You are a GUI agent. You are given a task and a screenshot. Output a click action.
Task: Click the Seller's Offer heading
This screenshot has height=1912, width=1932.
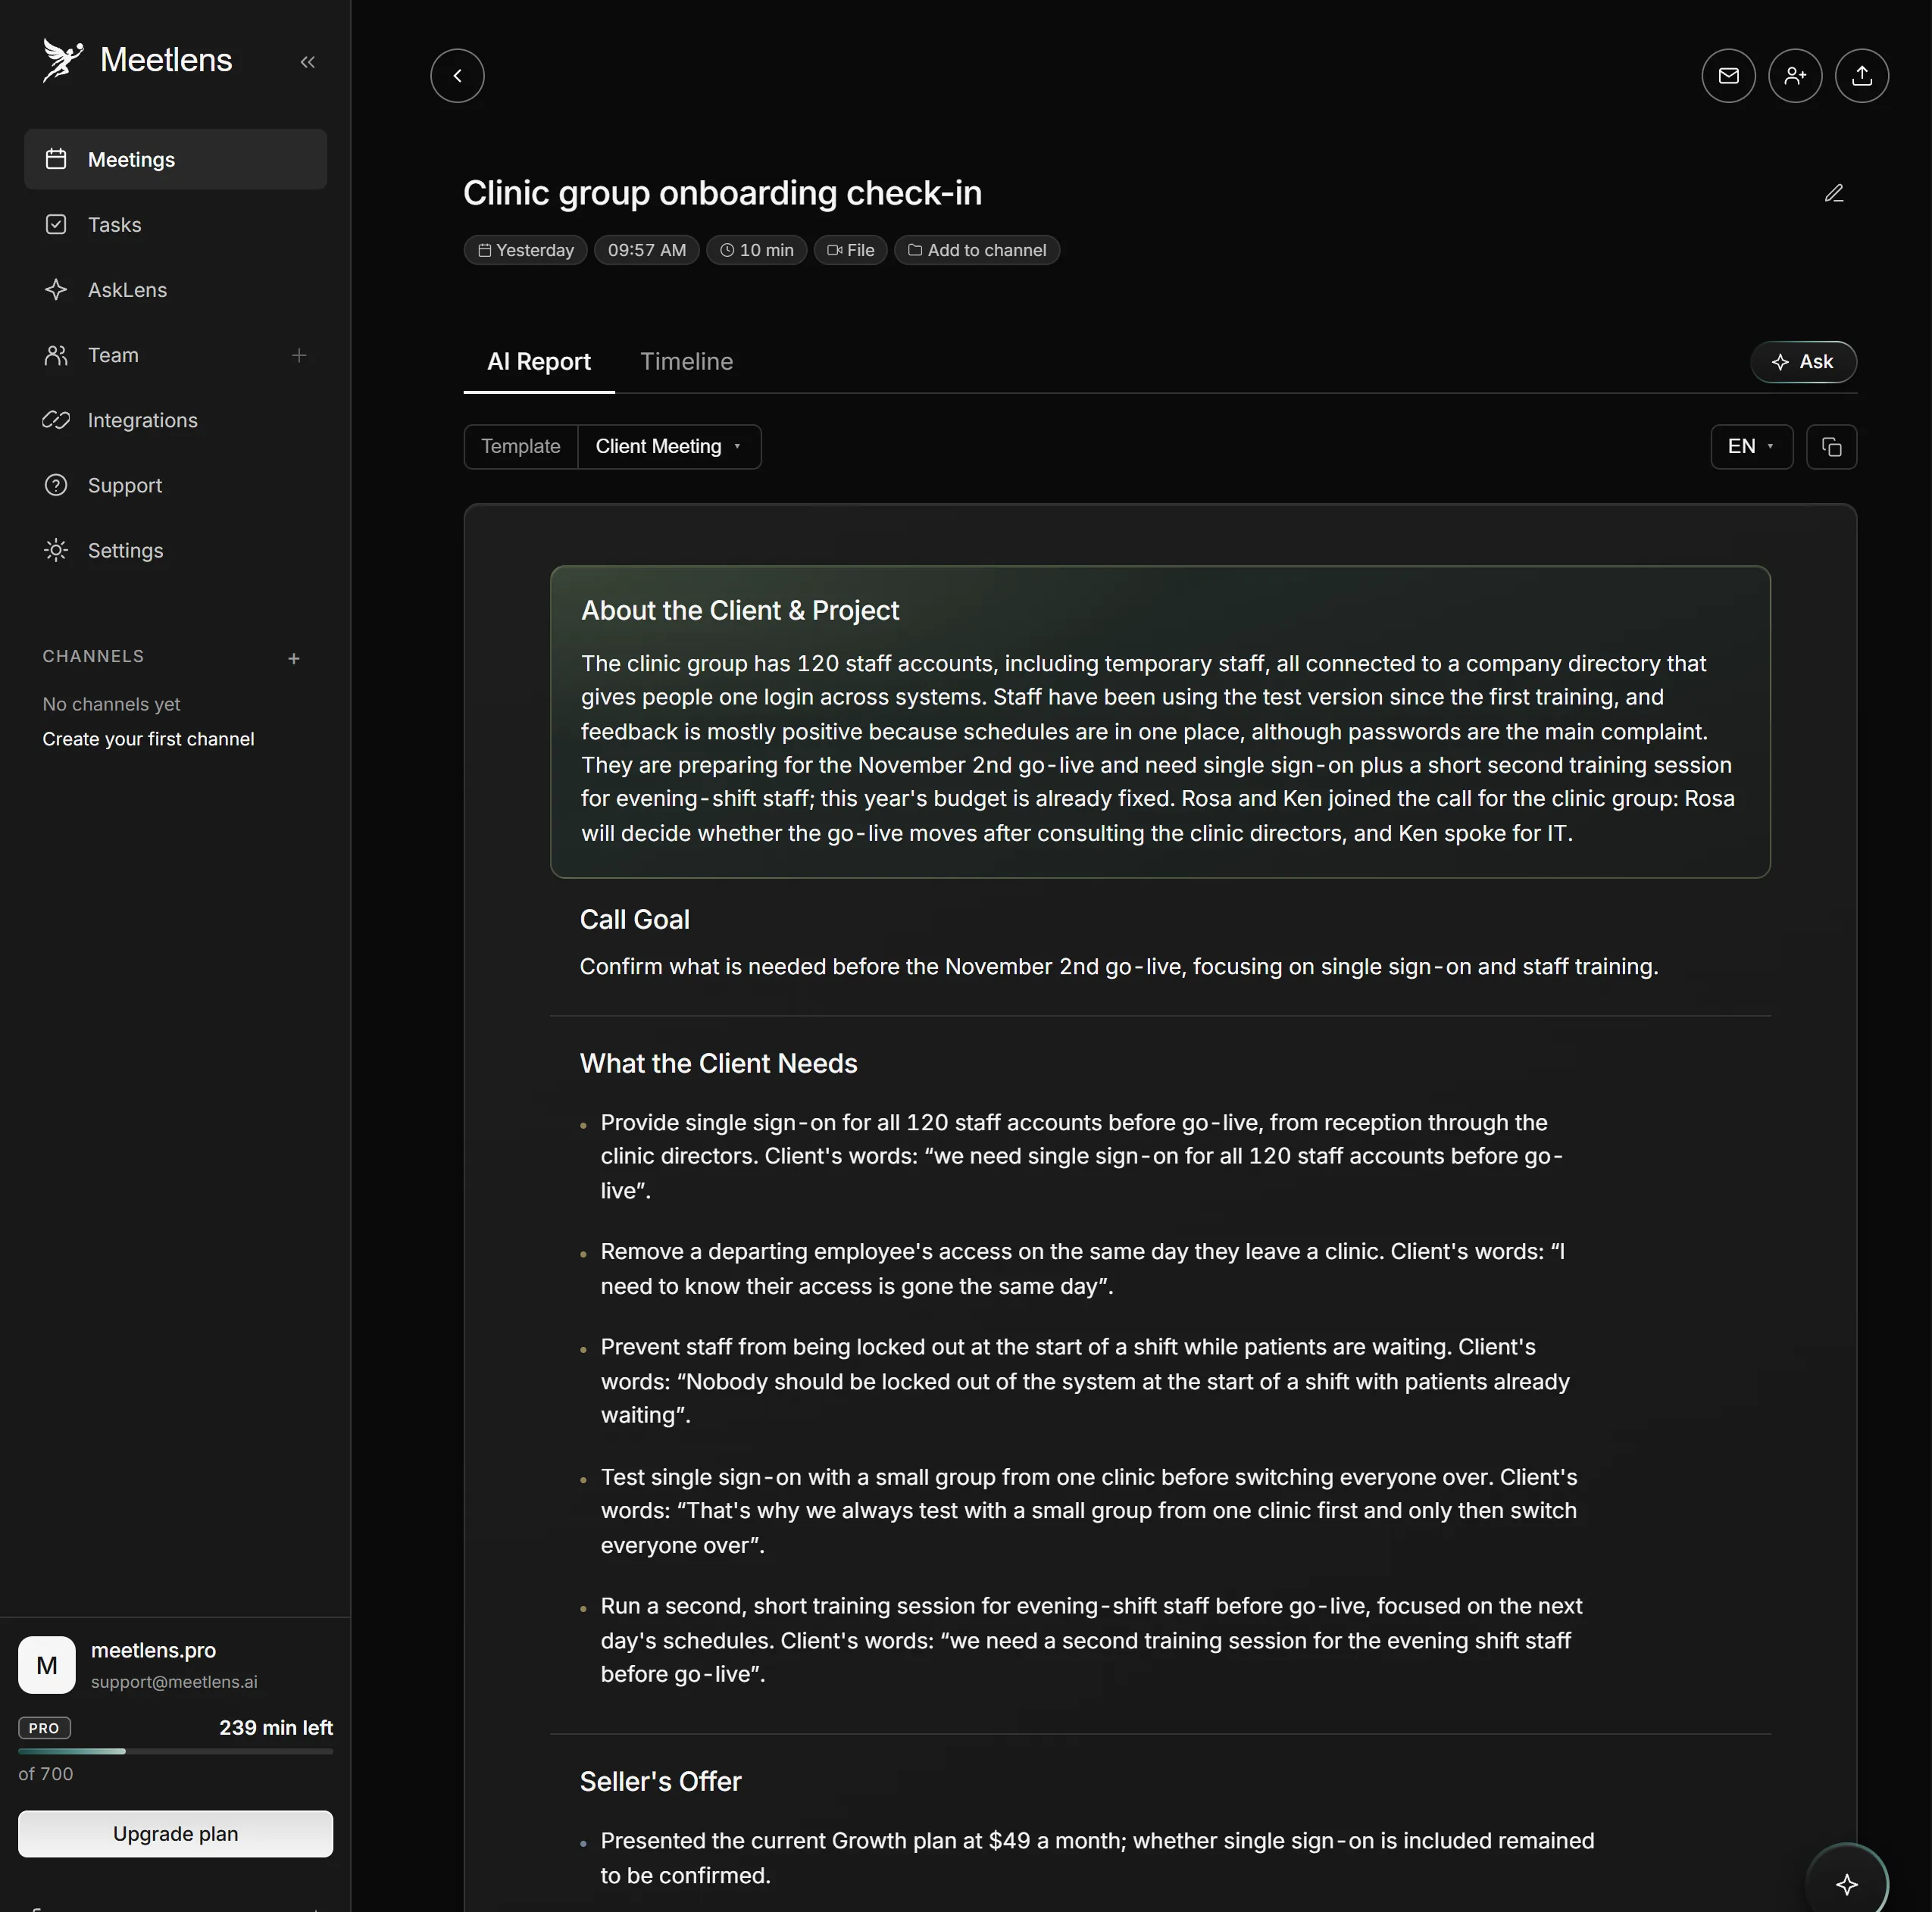(x=661, y=1782)
